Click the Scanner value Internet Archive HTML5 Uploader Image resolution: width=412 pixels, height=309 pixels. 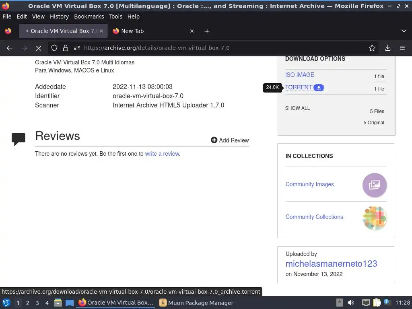click(168, 105)
